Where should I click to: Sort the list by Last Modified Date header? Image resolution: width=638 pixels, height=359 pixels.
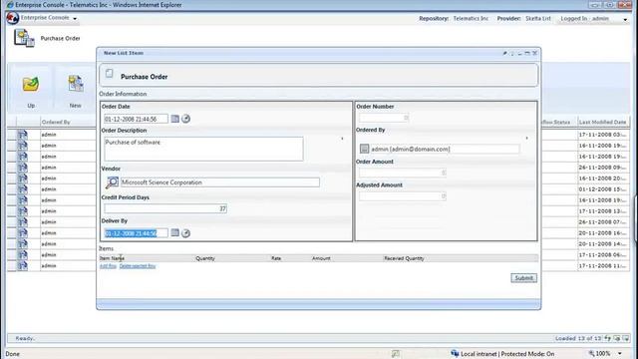click(602, 122)
